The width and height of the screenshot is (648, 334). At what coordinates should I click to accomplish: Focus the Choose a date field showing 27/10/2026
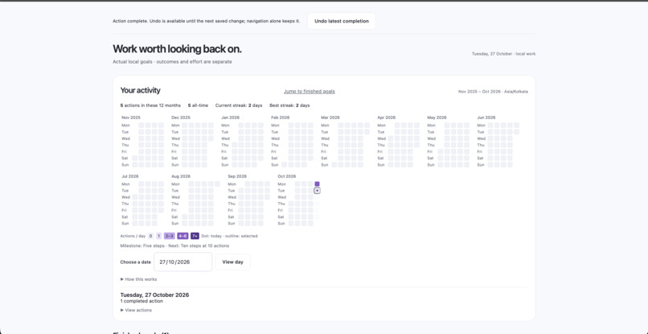183,262
